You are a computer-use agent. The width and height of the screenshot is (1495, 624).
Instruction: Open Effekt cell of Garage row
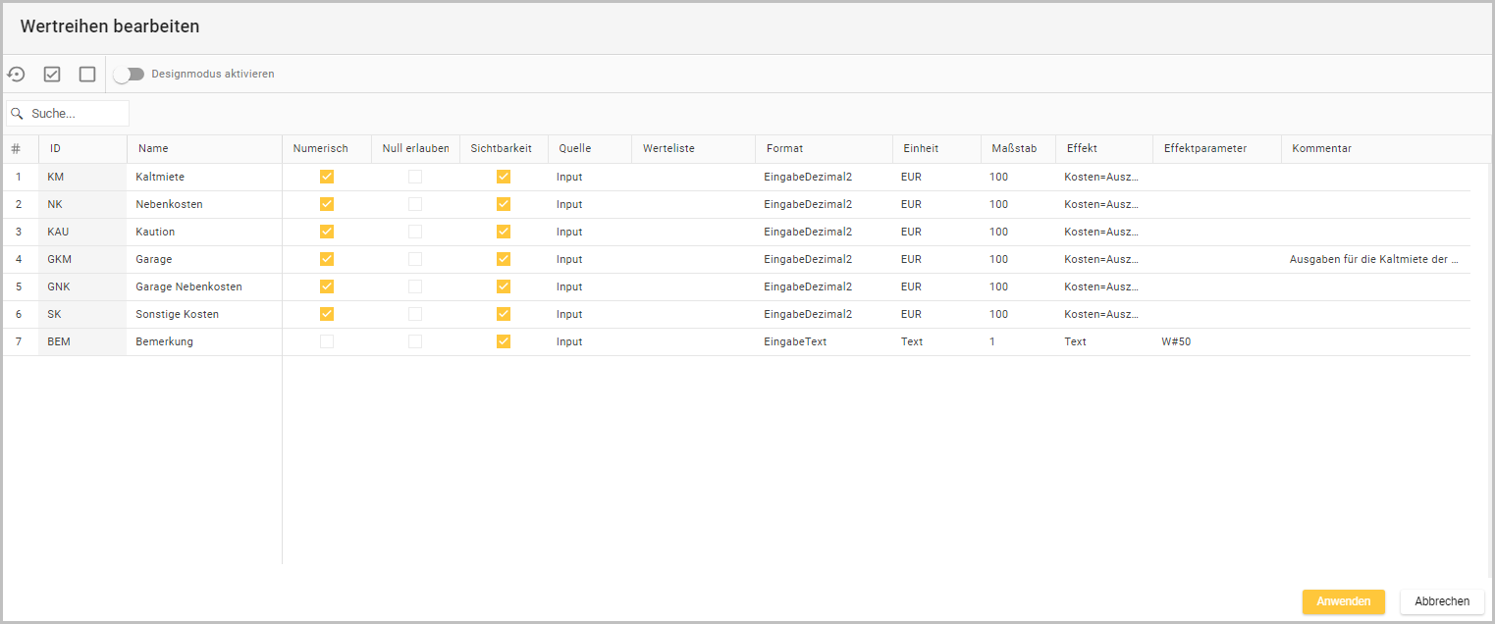[1102, 260]
